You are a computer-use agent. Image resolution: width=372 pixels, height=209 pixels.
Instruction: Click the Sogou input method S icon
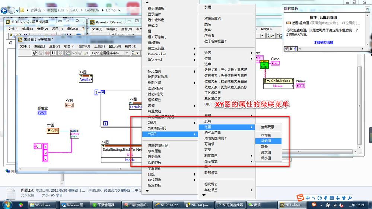(x=301, y=197)
